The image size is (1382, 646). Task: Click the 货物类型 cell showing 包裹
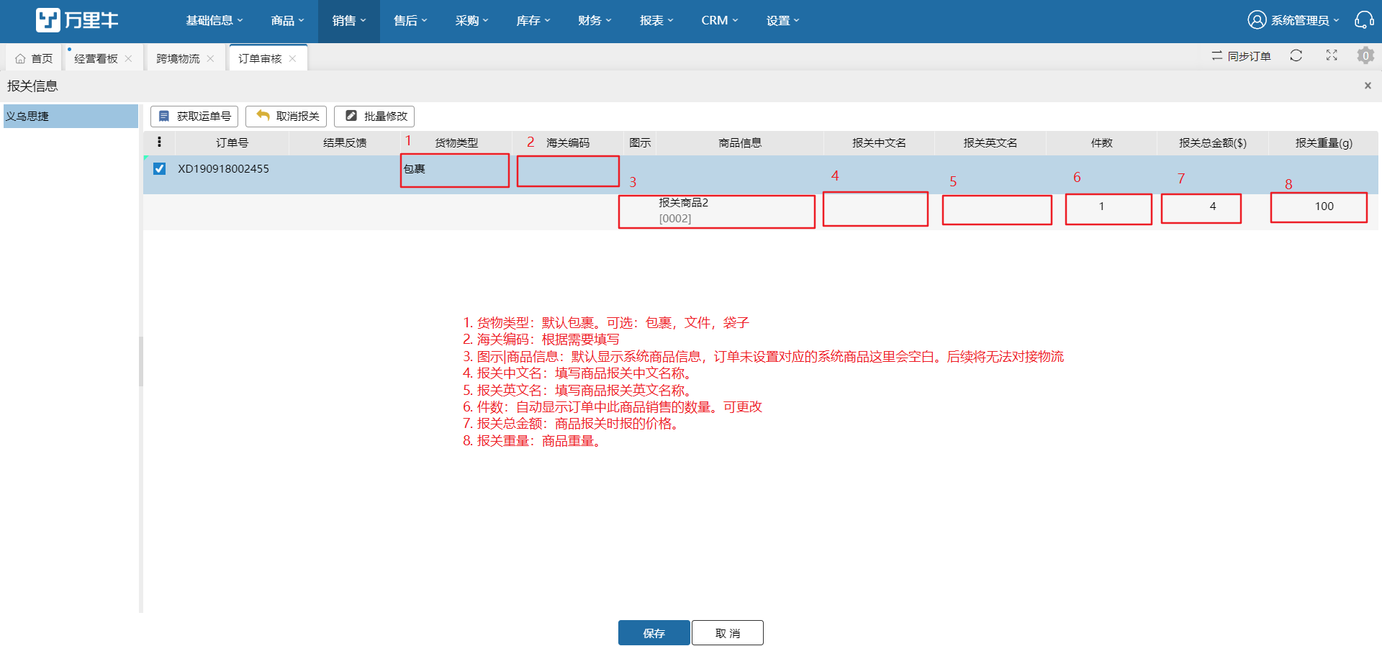point(455,170)
